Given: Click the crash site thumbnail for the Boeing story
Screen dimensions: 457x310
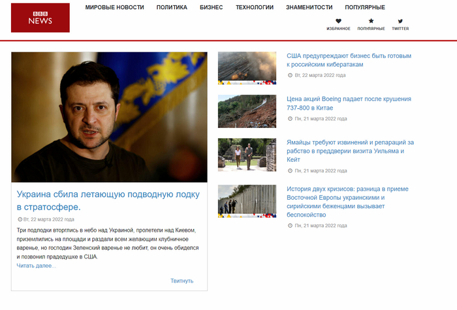Looking at the screenshot, I should click(247, 112).
